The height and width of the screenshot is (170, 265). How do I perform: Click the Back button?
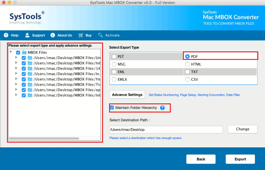point(201,159)
